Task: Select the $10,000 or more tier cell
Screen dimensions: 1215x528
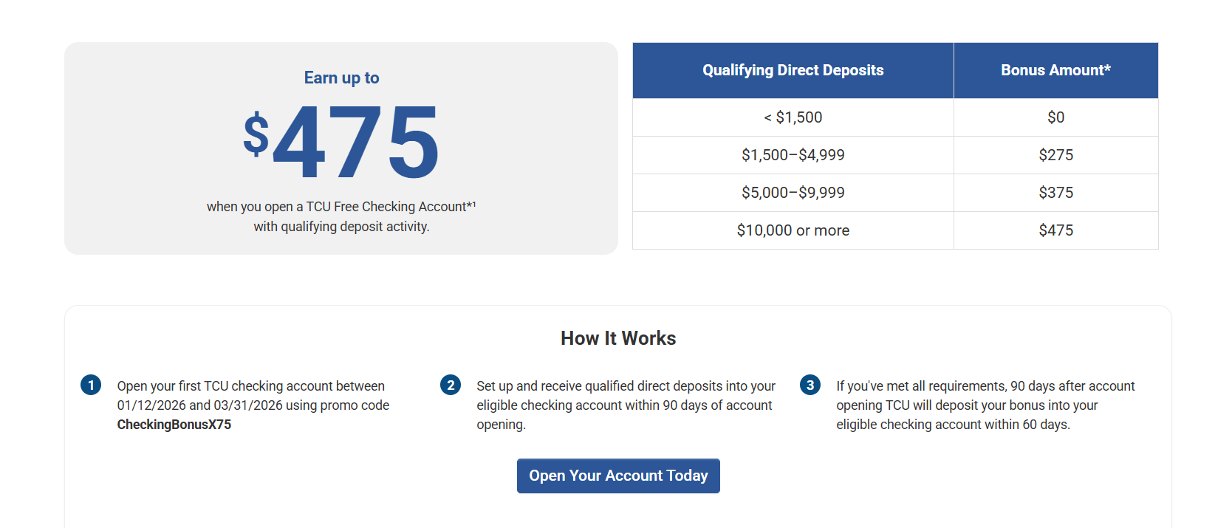Action: tap(793, 230)
